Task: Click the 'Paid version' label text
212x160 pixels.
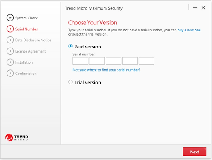Action: [88, 47]
